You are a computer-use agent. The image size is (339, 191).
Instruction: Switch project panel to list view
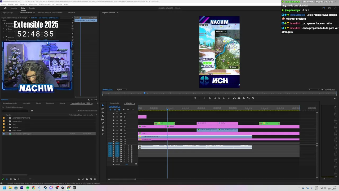click(7, 179)
